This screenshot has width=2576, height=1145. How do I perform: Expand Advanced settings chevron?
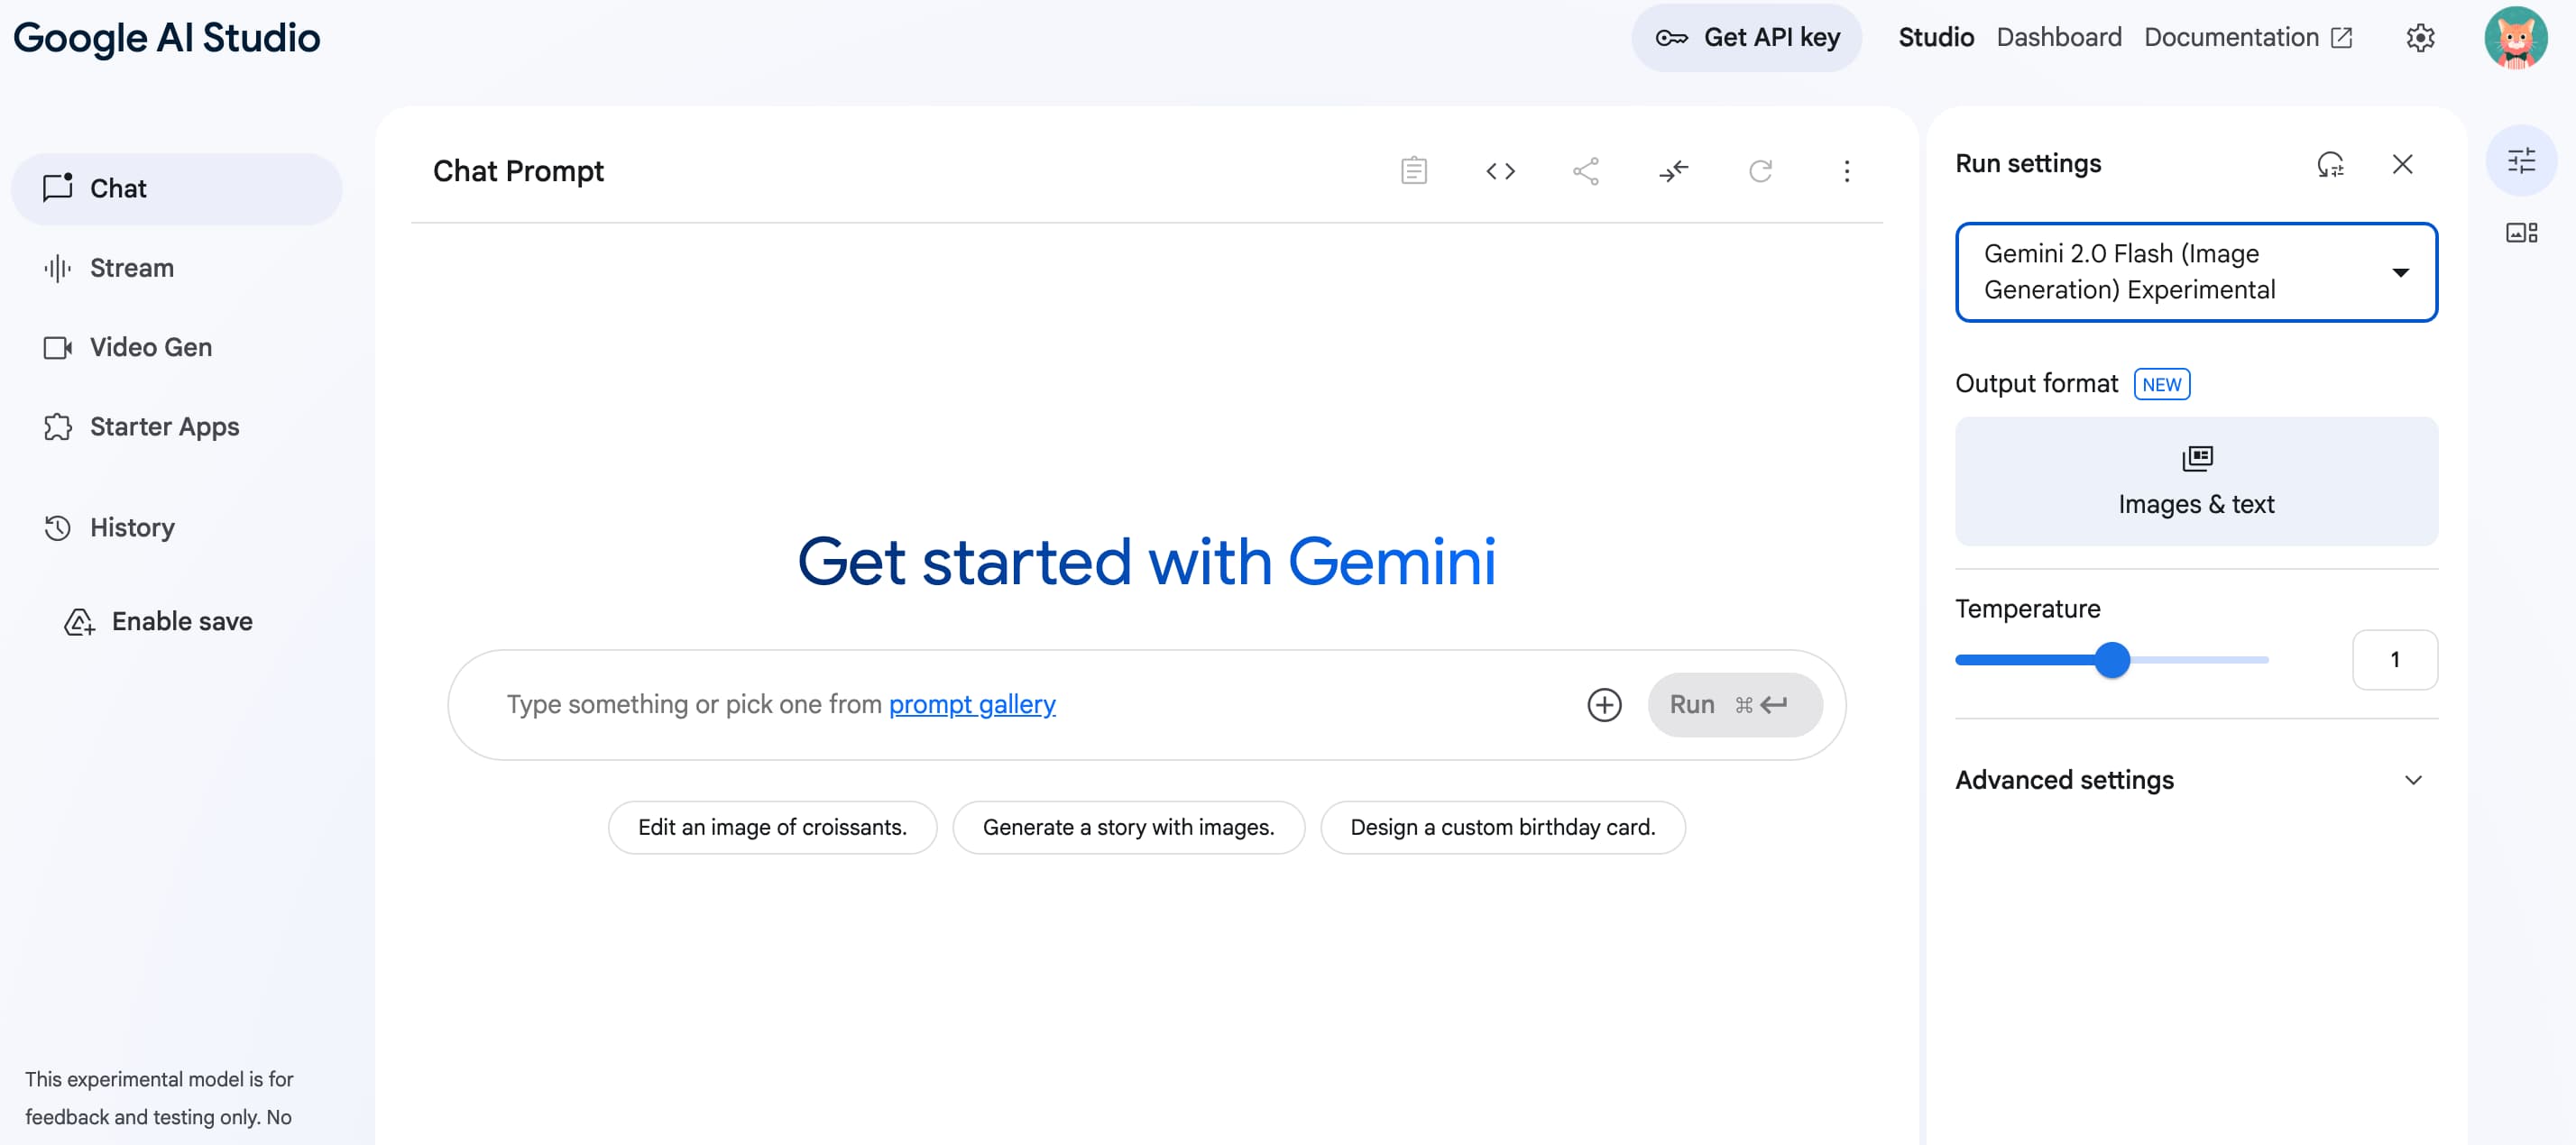[x=2413, y=780]
